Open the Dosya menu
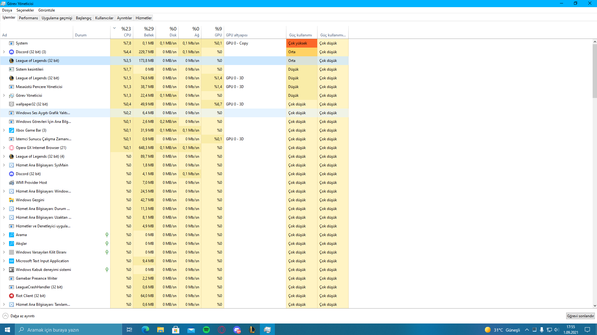The width and height of the screenshot is (597, 335). click(x=7, y=10)
